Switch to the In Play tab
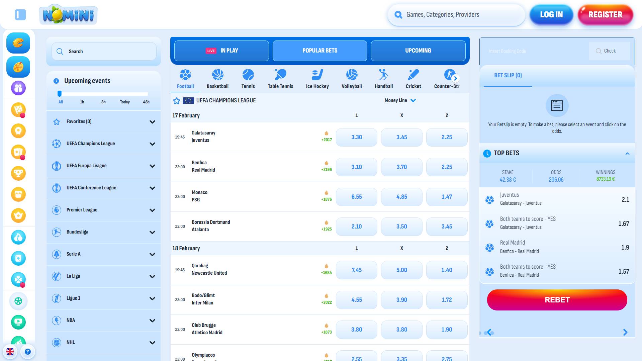This screenshot has width=642, height=361. 221,51
